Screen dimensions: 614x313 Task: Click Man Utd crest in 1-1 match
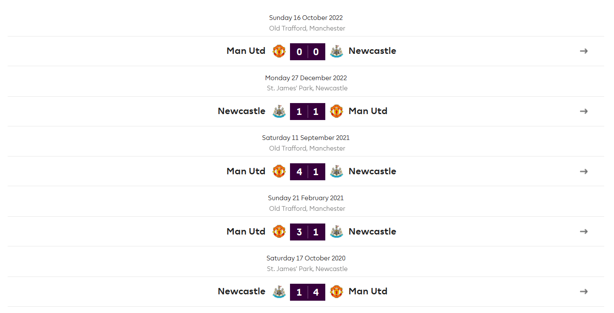point(336,111)
